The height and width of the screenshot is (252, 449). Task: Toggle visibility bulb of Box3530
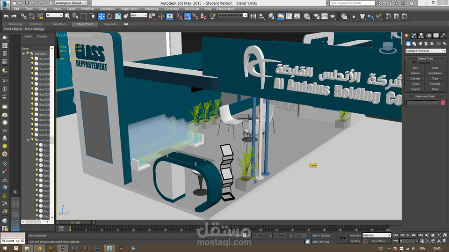click(32, 74)
